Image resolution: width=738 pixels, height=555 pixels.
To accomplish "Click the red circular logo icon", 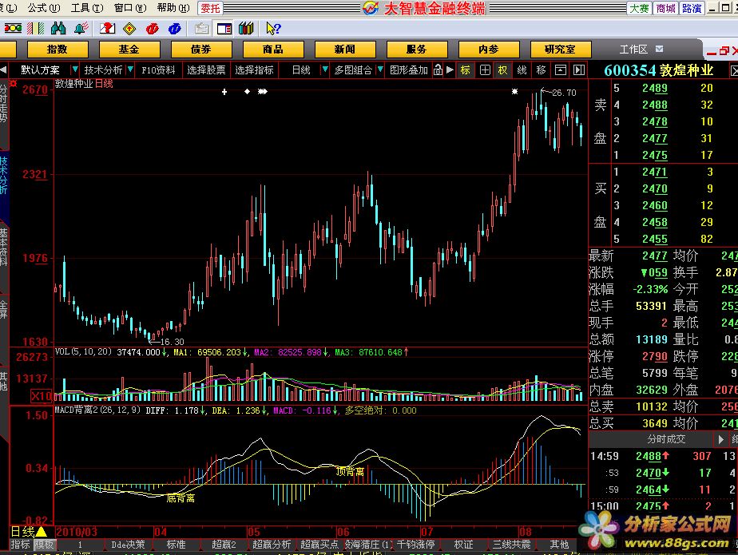I will click(x=152, y=29).
